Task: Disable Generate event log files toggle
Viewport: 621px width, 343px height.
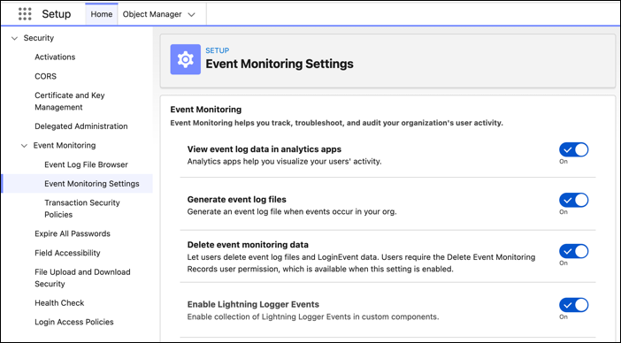Action: point(573,200)
